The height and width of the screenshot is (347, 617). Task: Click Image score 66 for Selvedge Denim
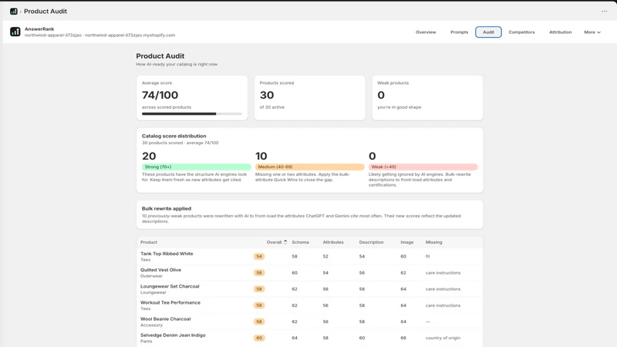(x=403, y=338)
